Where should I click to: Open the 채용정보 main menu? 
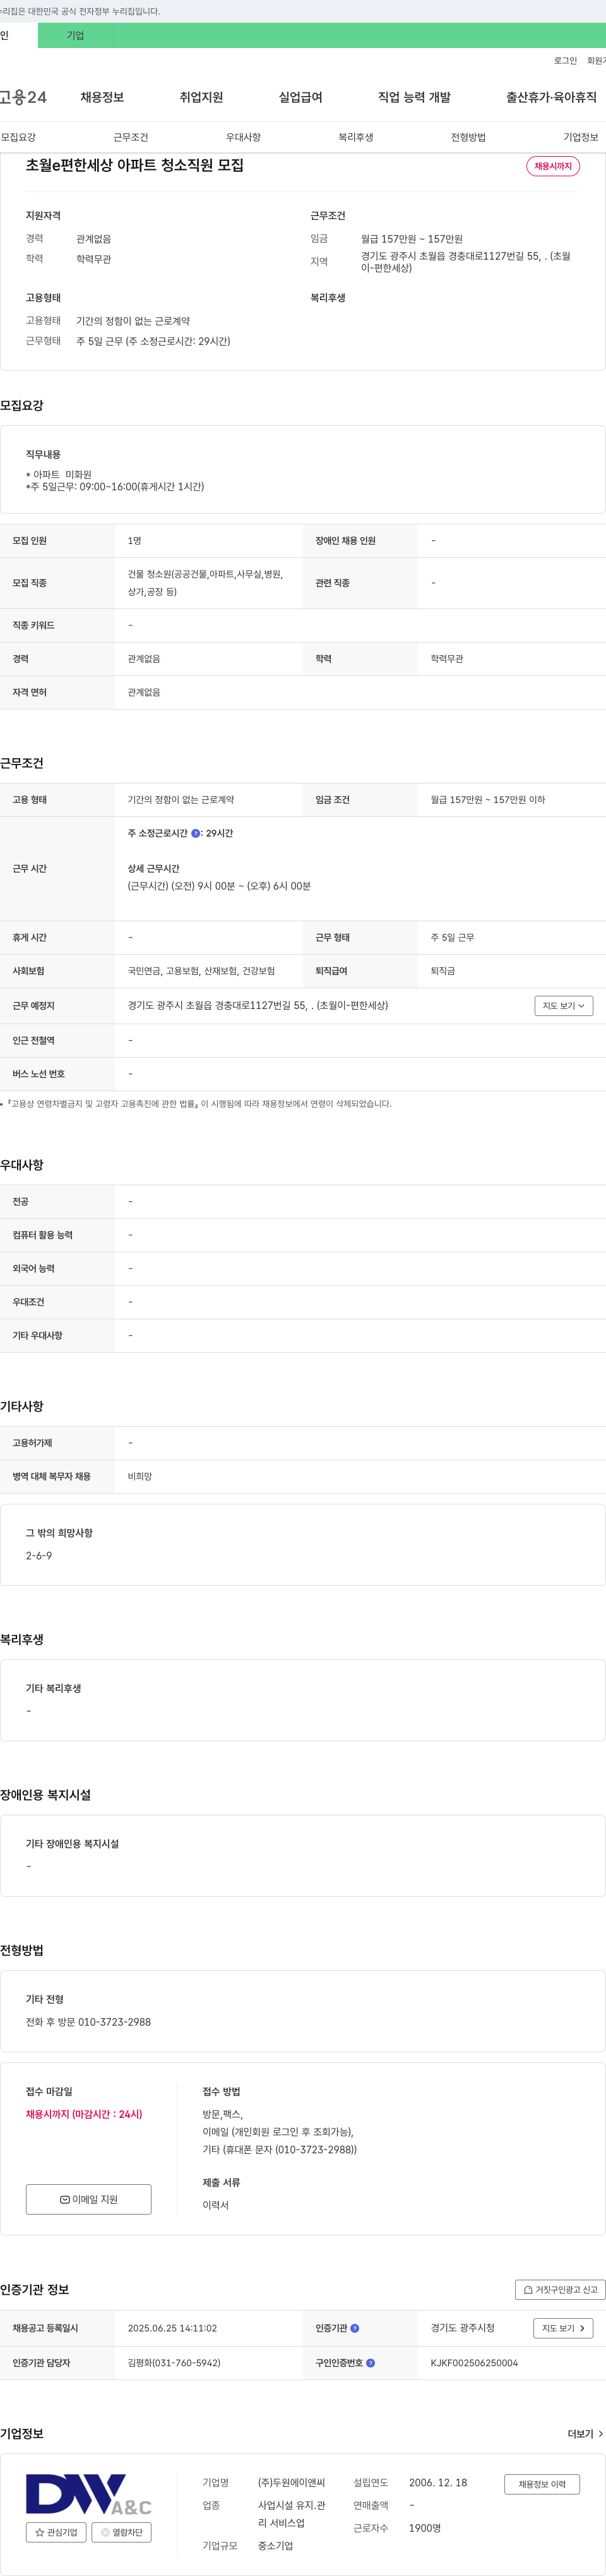pos(102,97)
